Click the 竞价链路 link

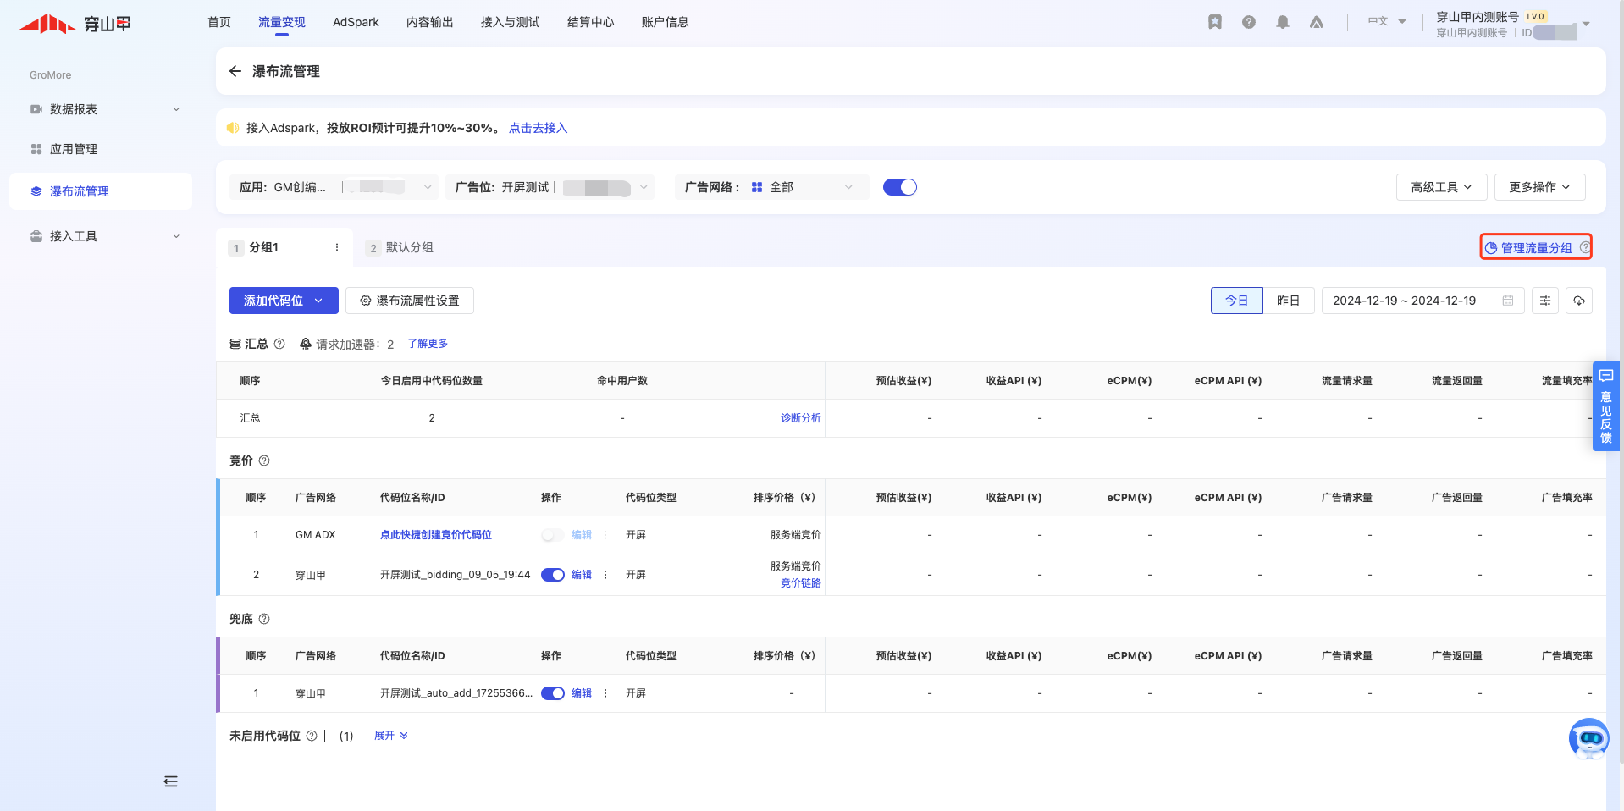pos(801,583)
